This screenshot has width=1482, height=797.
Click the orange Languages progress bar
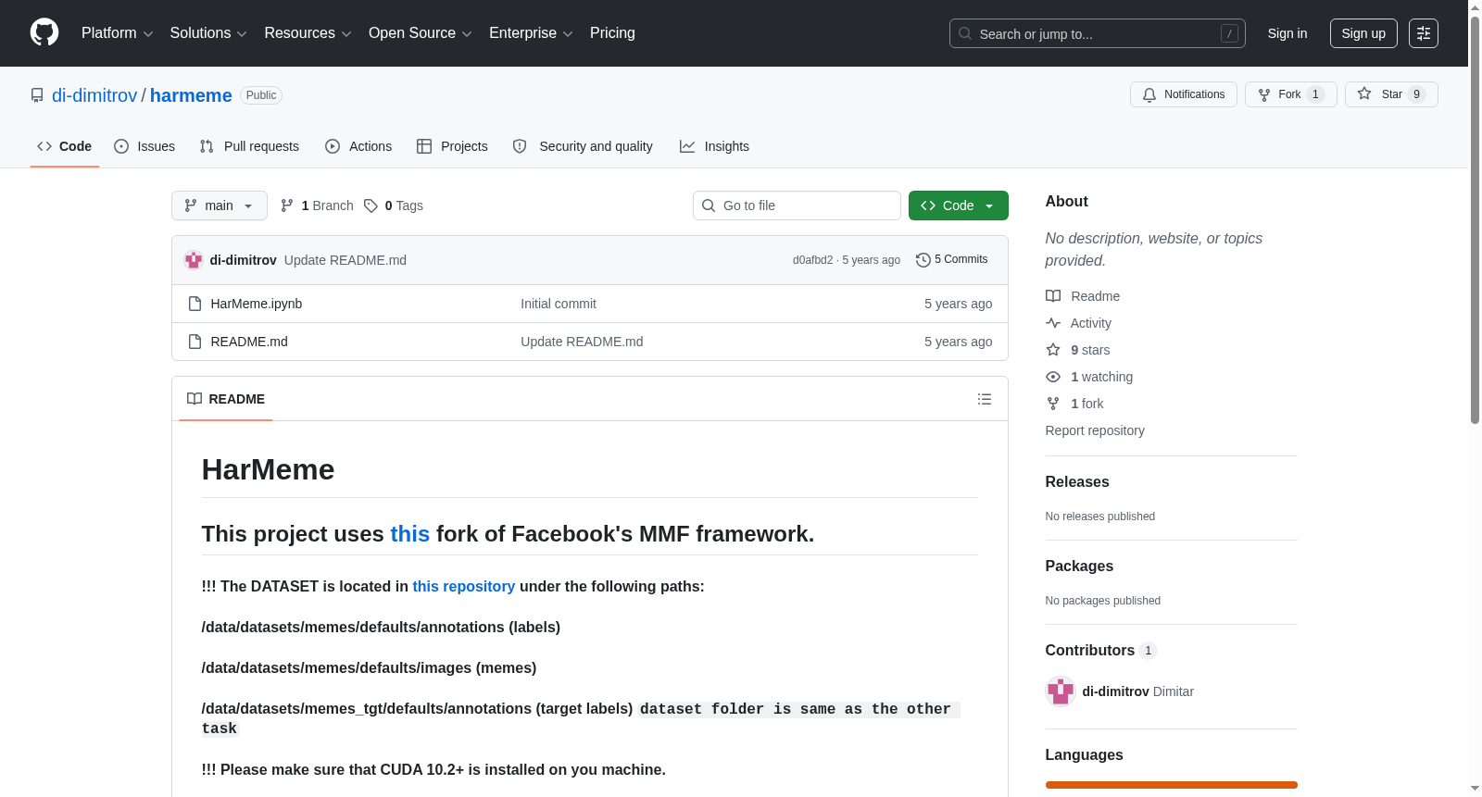[x=1172, y=785]
